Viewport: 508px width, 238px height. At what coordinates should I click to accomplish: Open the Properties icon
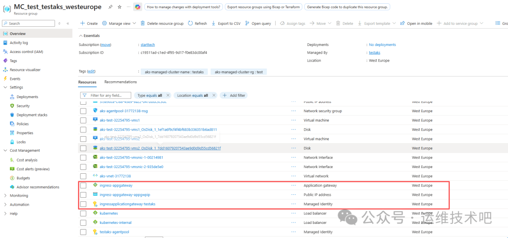[12, 133]
